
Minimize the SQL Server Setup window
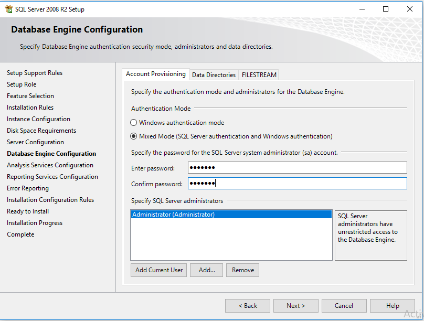(362, 9)
